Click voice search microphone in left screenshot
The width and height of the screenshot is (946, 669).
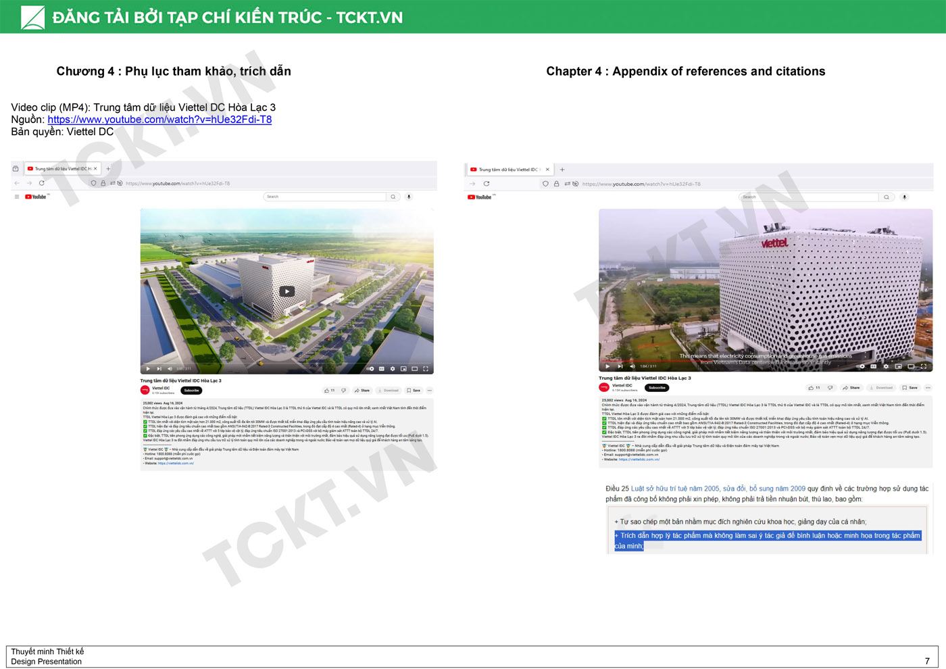click(x=409, y=197)
